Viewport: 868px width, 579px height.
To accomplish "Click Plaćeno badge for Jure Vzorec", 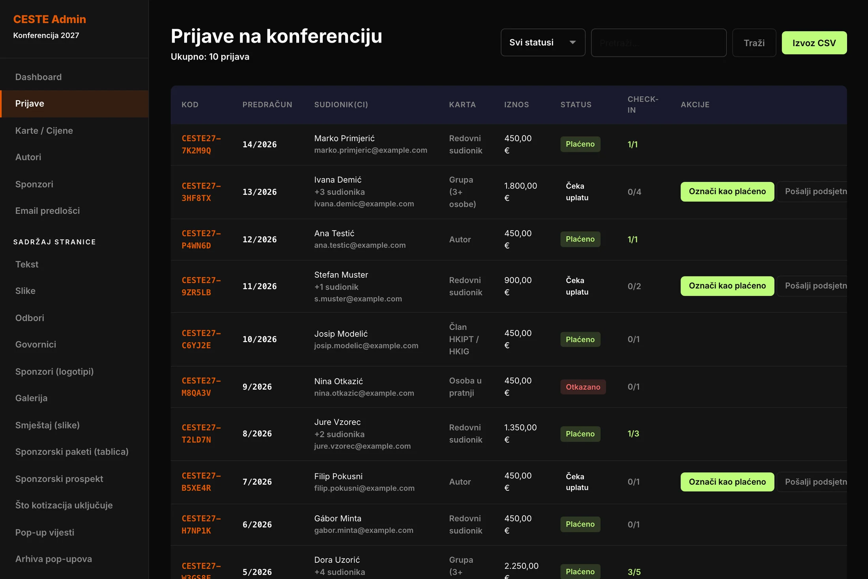I will click(x=580, y=434).
